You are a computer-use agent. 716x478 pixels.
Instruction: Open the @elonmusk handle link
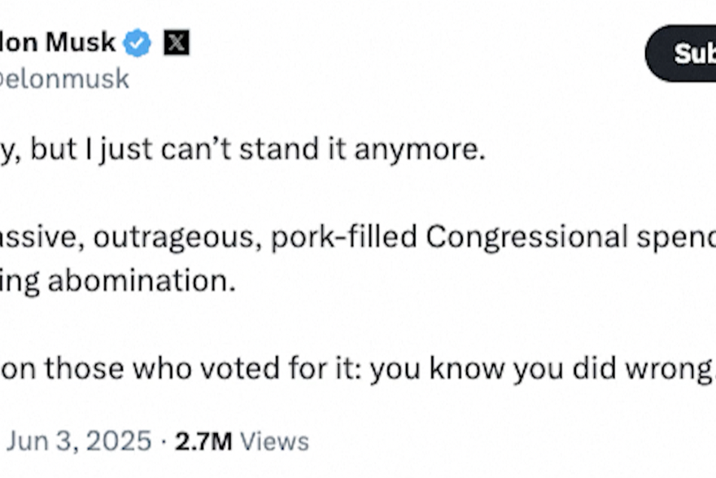point(65,79)
